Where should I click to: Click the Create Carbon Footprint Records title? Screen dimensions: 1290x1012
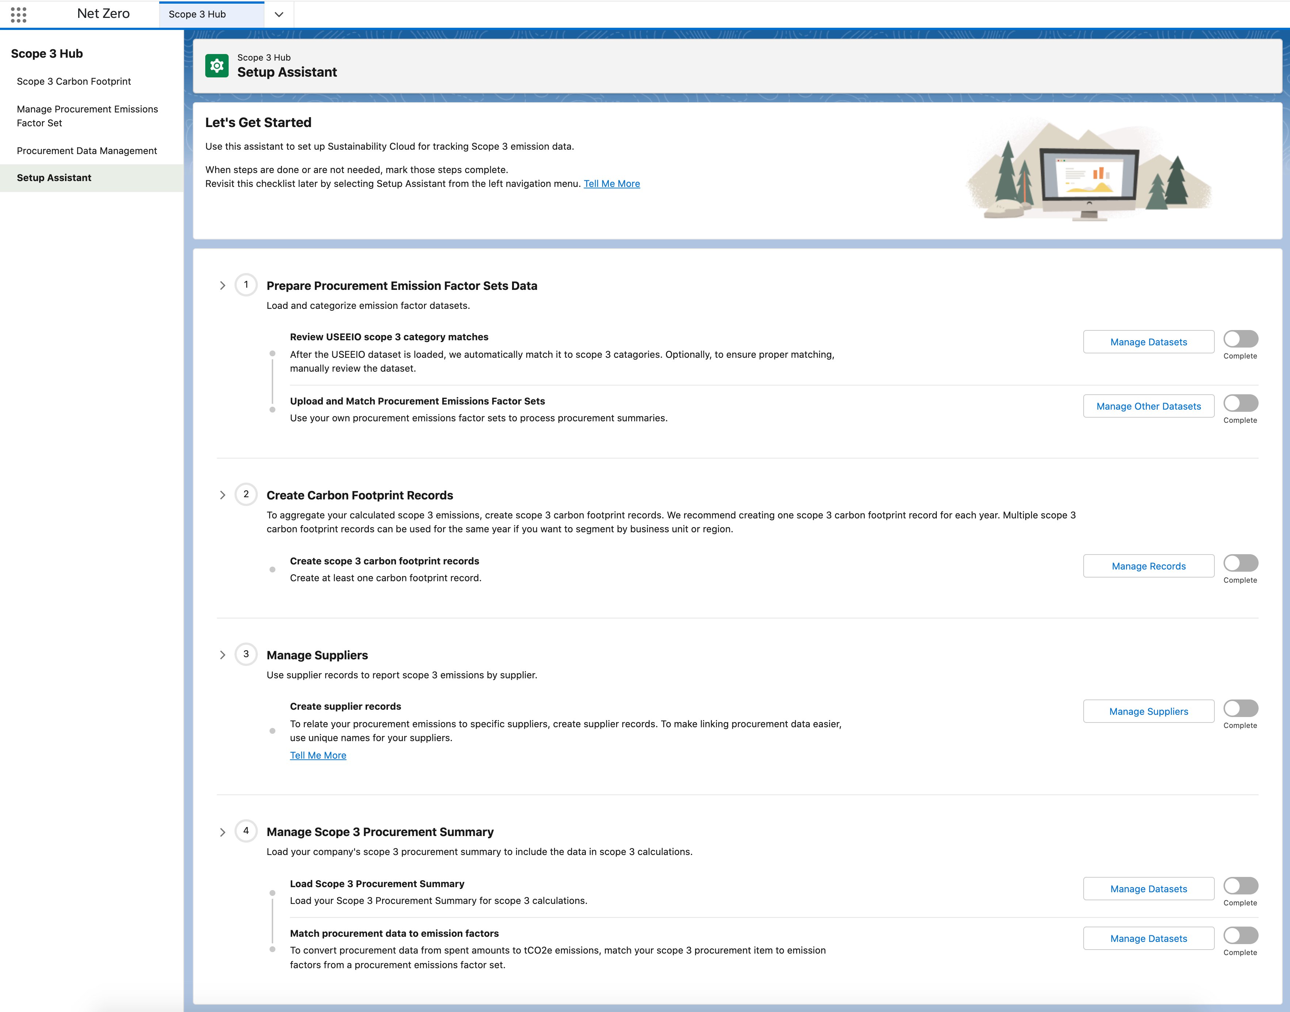[x=360, y=495]
